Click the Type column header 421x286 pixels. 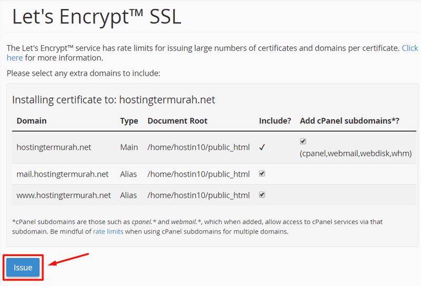pos(129,121)
